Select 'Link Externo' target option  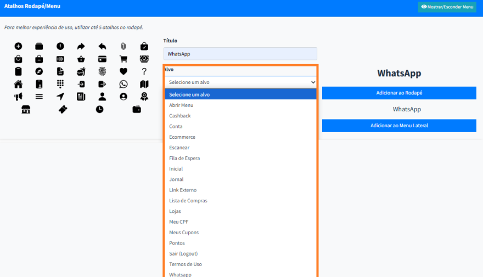(x=183, y=190)
